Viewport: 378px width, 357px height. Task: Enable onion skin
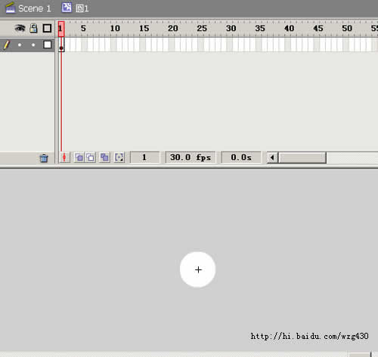point(79,158)
